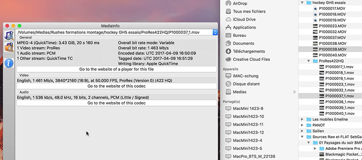Click audio 'Go to the website of this codec'
This screenshot has height=160, width=362.
(x=117, y=103)
